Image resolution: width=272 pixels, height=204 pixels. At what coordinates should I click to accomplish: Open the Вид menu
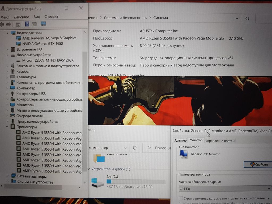coord(37,17)
